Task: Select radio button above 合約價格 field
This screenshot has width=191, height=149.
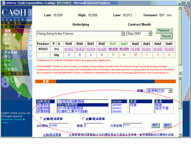Action: click(x=41, y=119)
